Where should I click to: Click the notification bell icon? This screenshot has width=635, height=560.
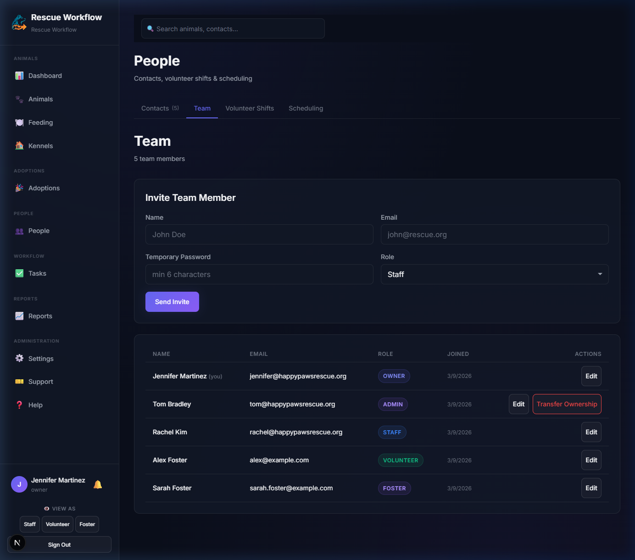coord(98,484)
